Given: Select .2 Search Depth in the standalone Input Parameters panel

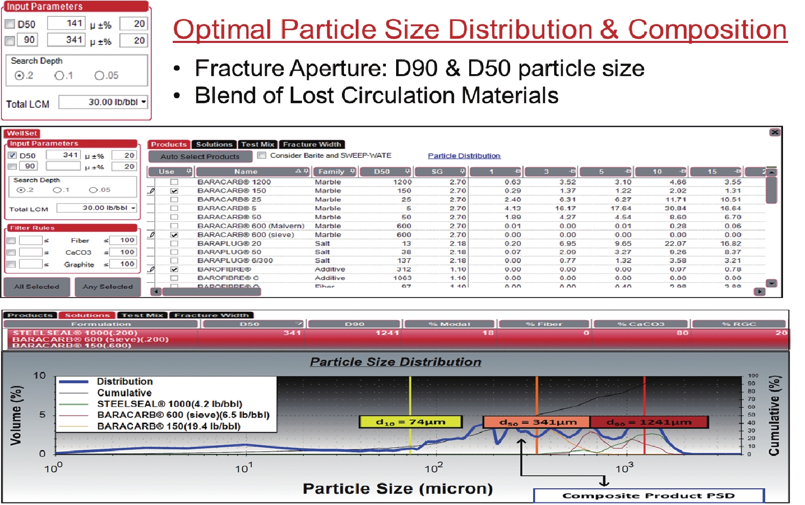Looking at the screenshot, I should coord(19,76).
